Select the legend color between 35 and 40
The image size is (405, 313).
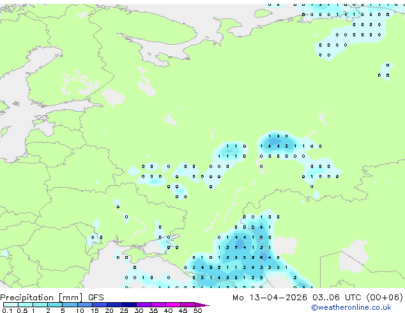click(x=158, y=305)
